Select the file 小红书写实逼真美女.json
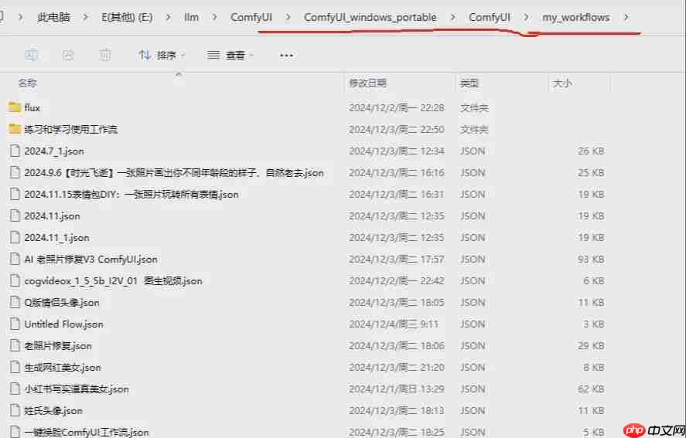The image size is (686, 438). pos(77,389)
